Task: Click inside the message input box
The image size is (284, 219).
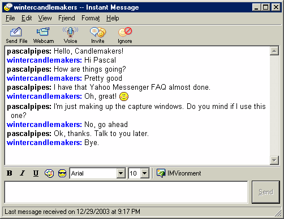Action: click(126, 192)
